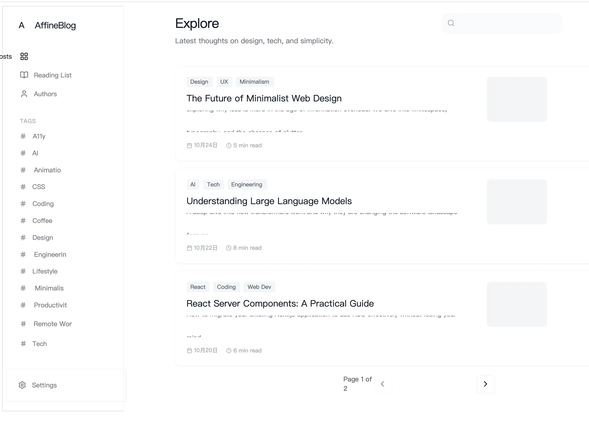Click the search magnifier icon

pyautogui.click(x=451, y=23)
